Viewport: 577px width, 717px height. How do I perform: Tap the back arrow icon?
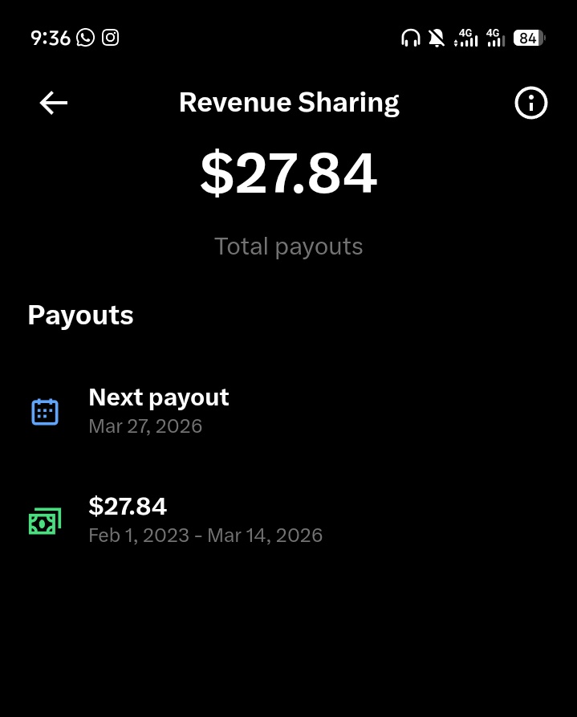54,103
